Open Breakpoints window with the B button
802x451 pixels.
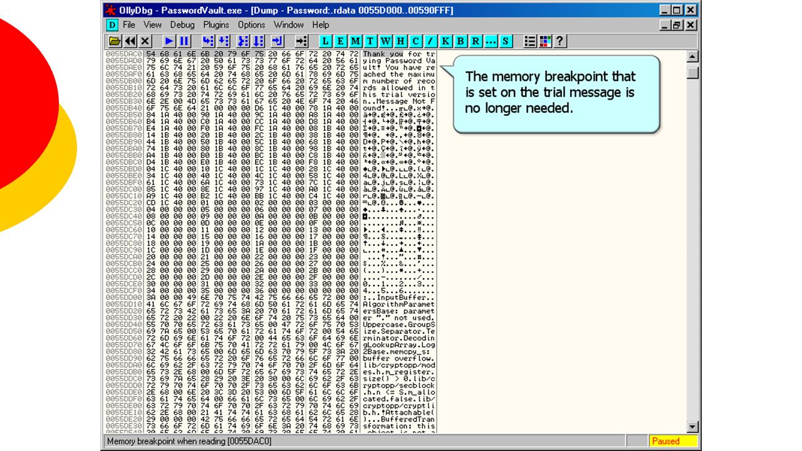(x=461, y=41)
